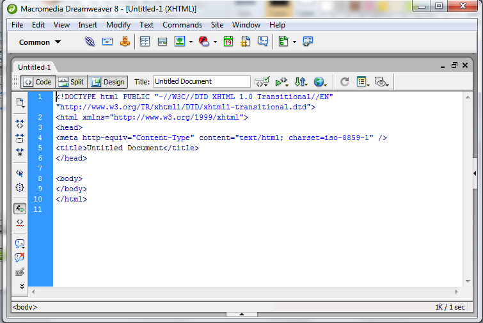
Task: Click the vertical scrollbar down arrow
Action: [468, 281]
